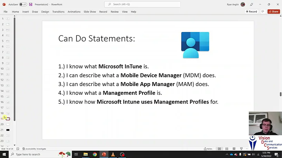The height and width of the screenshot is (158, 282).
Task: Click the thumbnail pane scroll-down arrow
Action: tap(14, 145)
